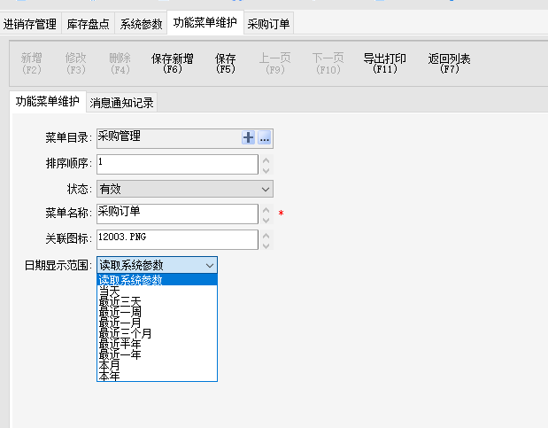
Task: Choose 本年 at the bottom of the list
Action: click(110, 376)
